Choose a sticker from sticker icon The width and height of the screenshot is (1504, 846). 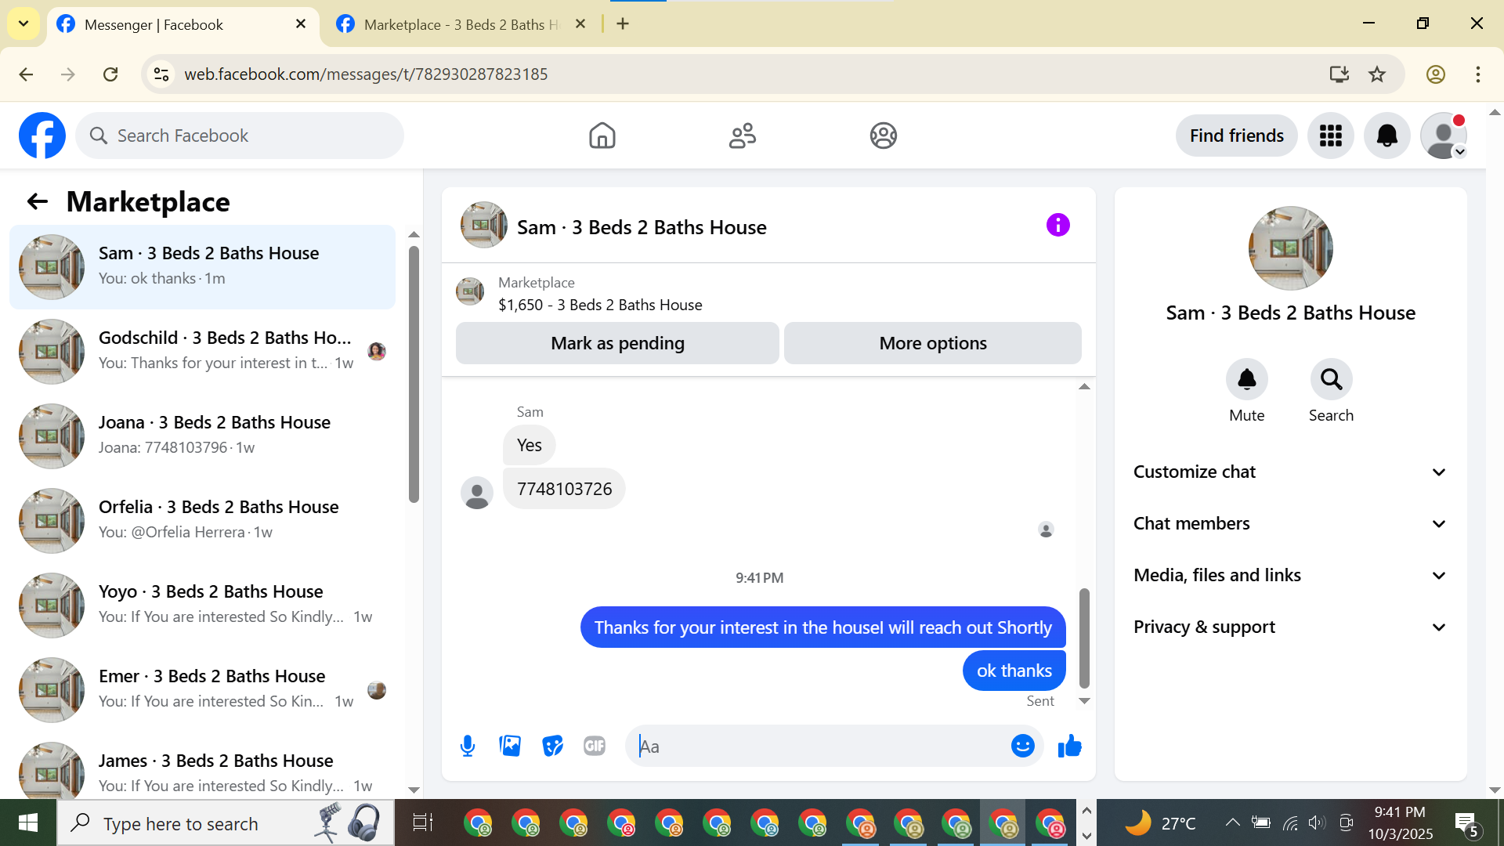552,747
